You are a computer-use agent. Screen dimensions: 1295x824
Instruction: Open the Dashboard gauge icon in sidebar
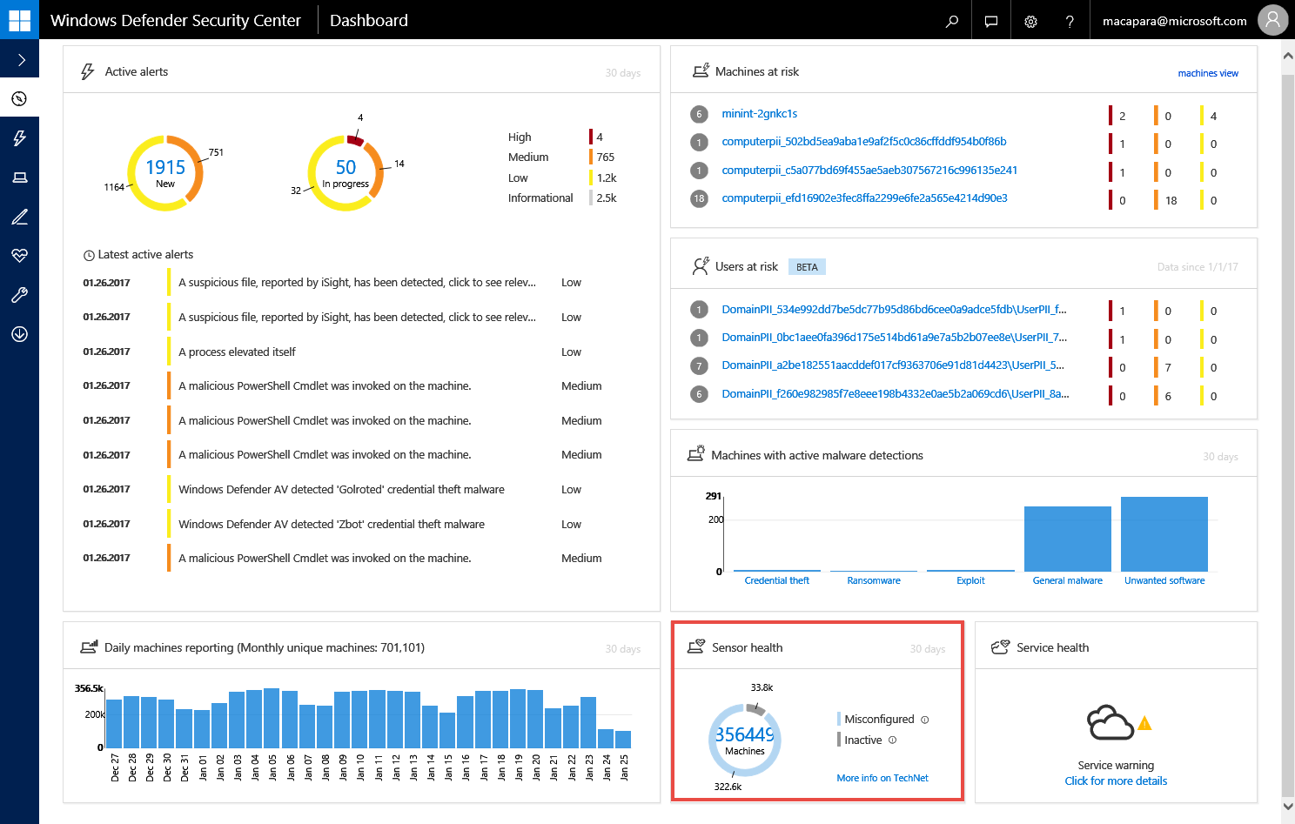(20, 99)
